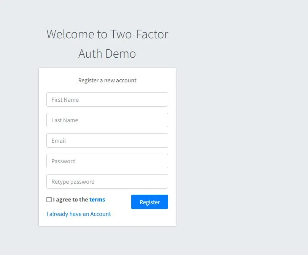Focus the Last Name field
Image resolution: width=308 pixels, height=255 pixels.
tap(107, 120)
